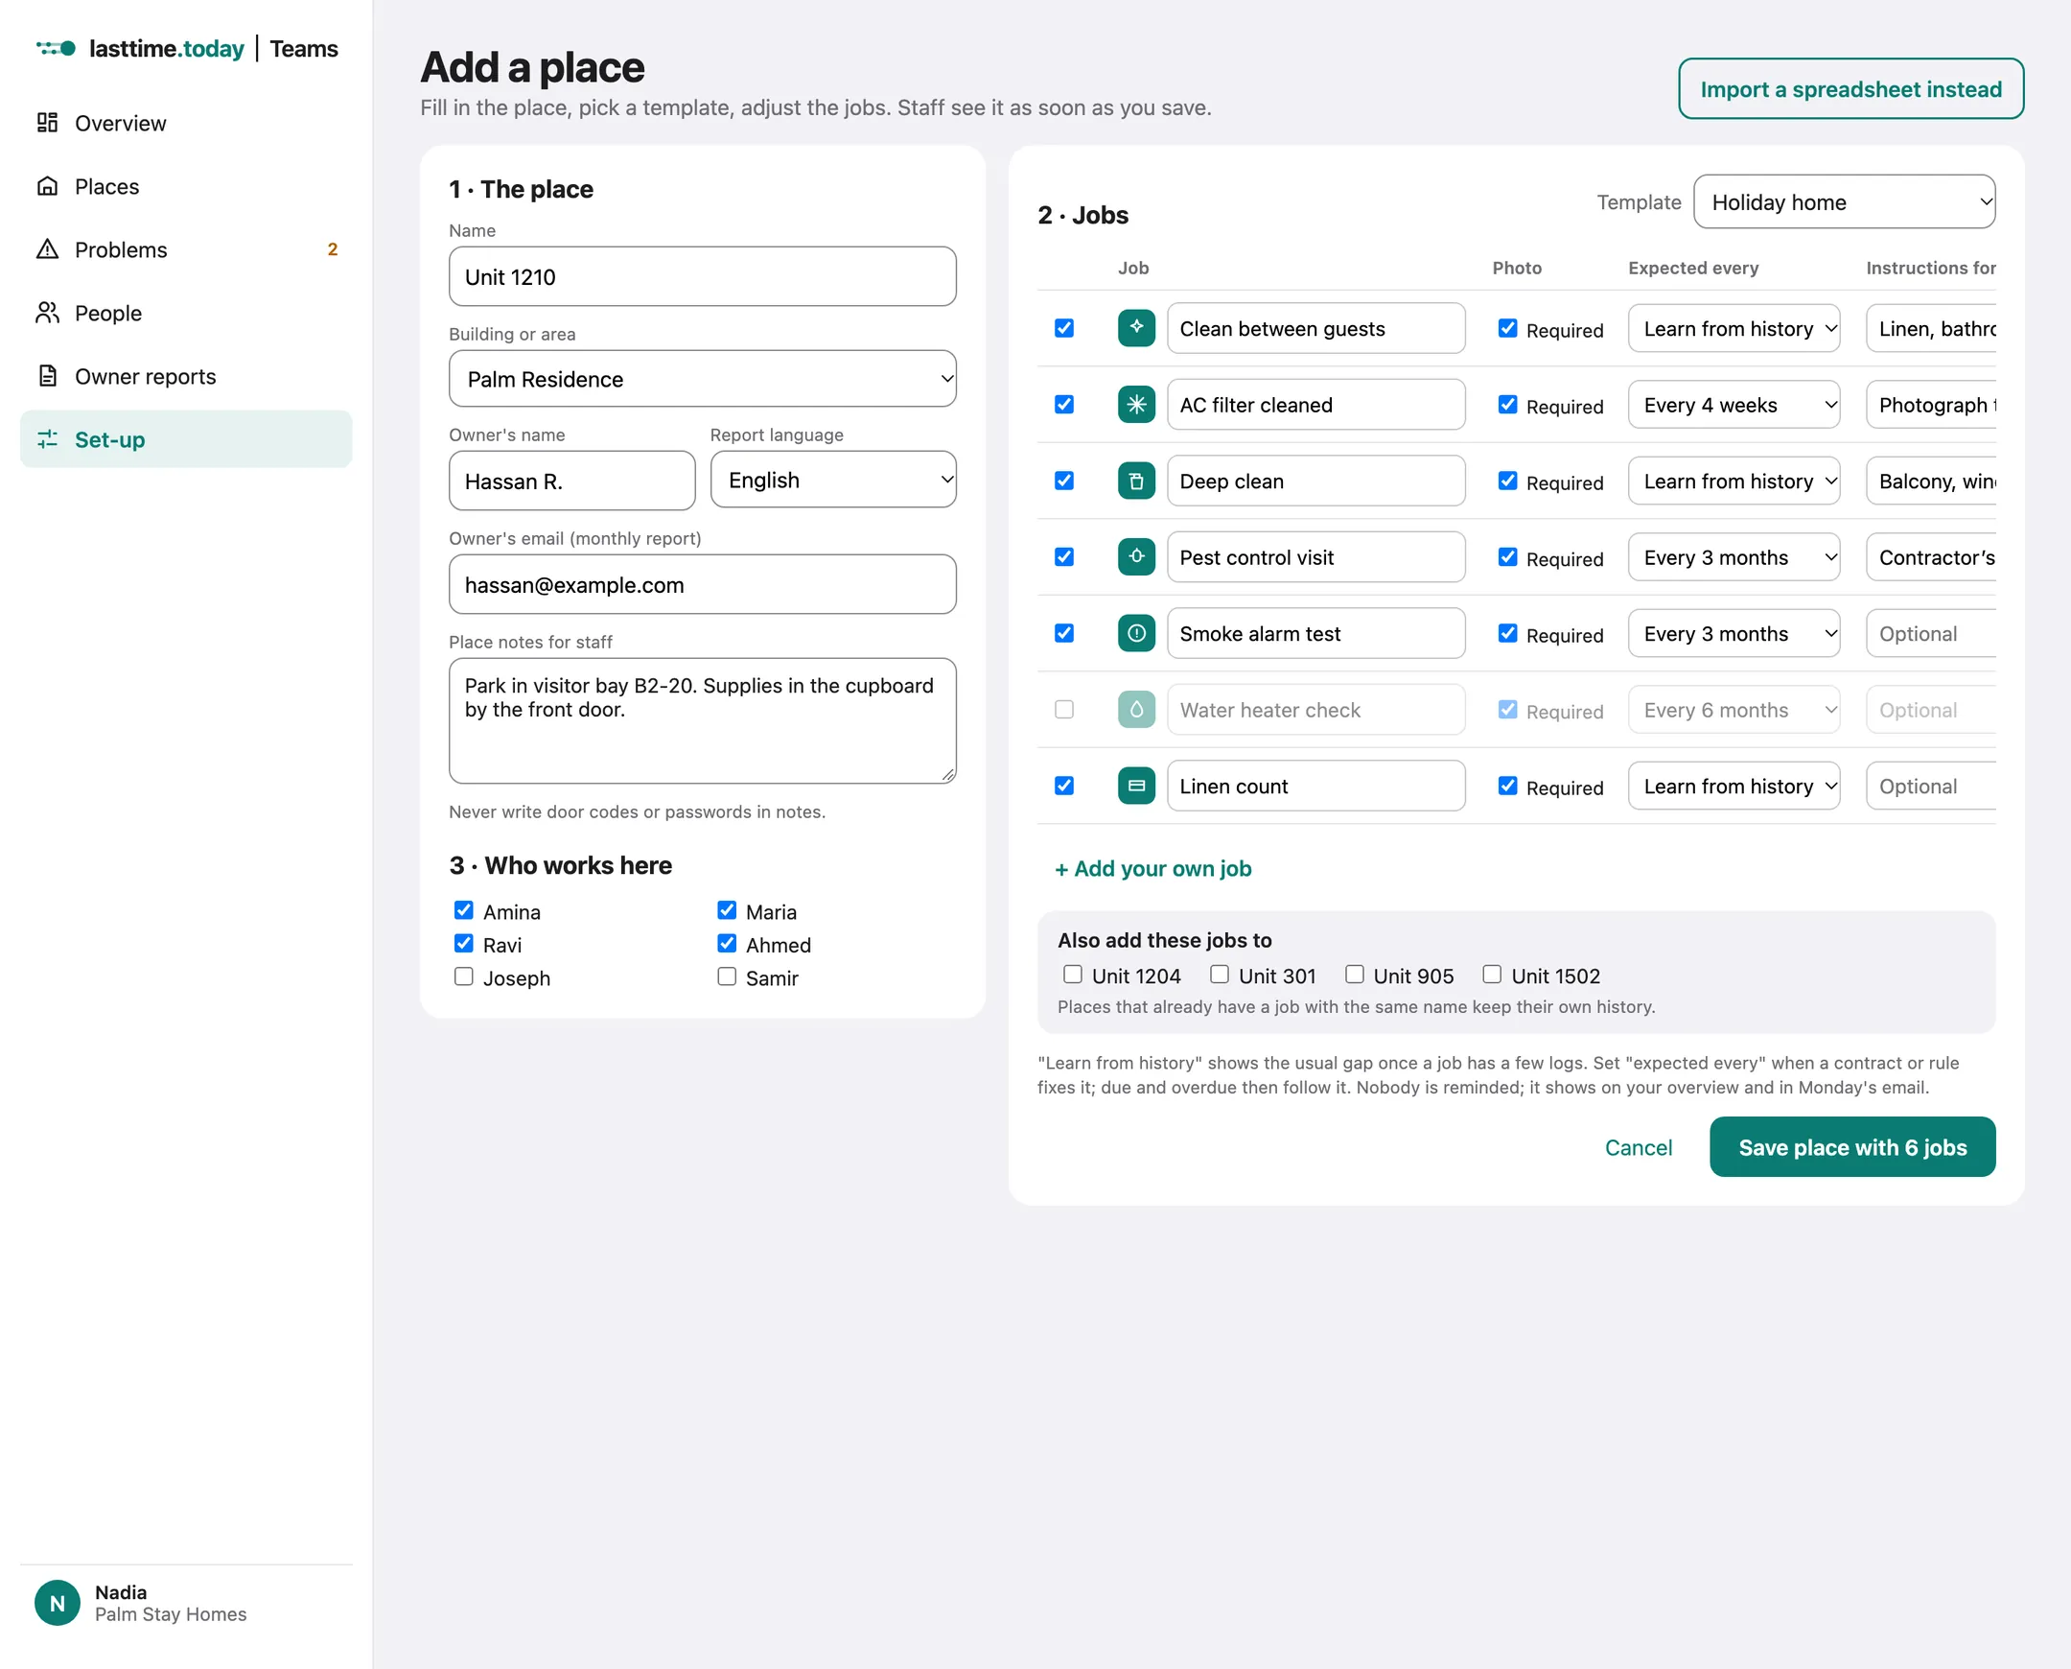This screenshot has height=1669, width=2071.
Task: Uncheck the Deep clean job checkbox
Action: 1064,481
